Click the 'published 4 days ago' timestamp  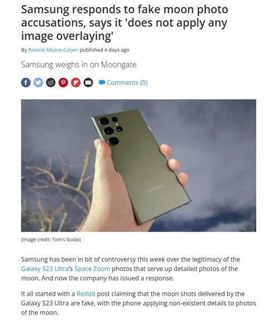click(105, 50)
